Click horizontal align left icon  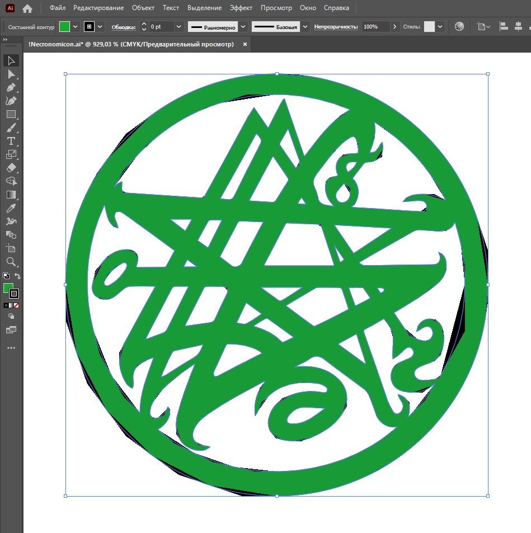coord(504,26)
